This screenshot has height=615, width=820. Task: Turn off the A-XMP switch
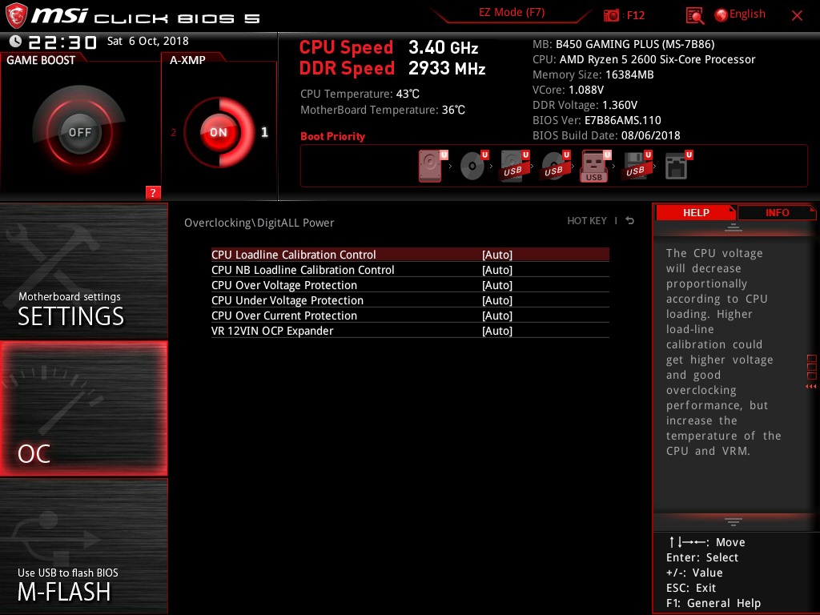pyautogui.click(x=219, y=132)
